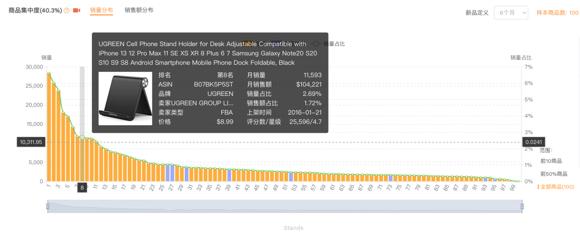
Task: Click the Stands category label below chart
Action: tap(293, 228)
